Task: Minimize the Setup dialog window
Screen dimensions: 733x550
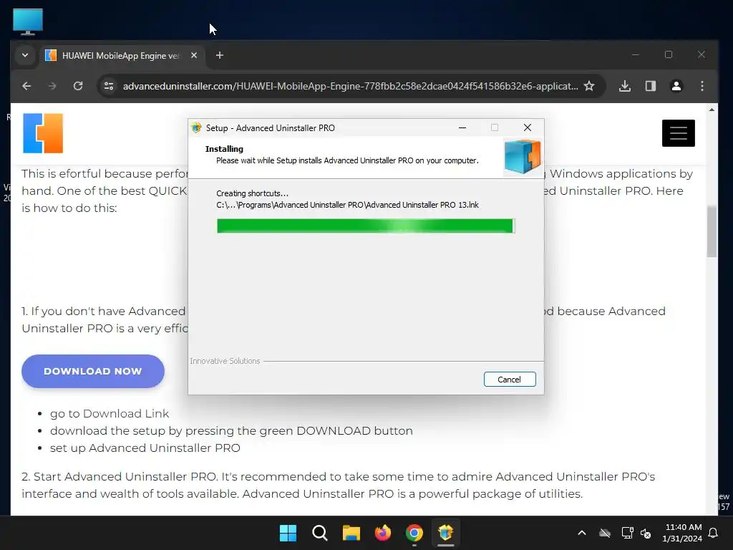Action: 462,127
